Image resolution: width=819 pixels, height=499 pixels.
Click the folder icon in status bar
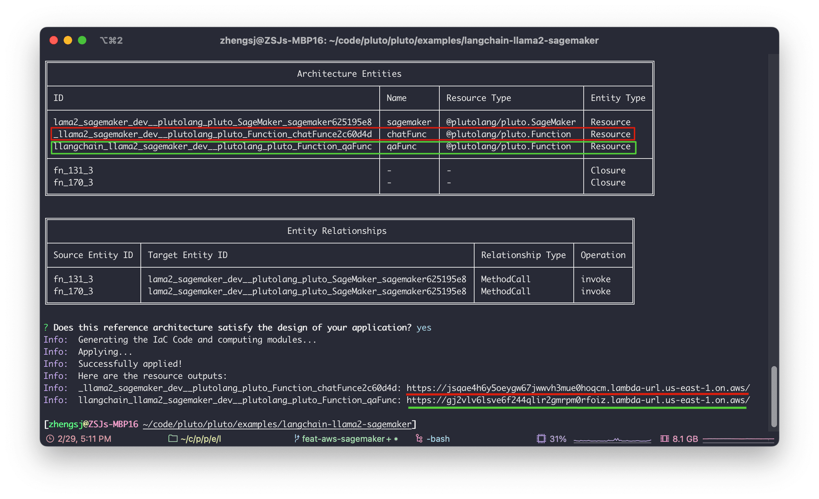point(173,439)
